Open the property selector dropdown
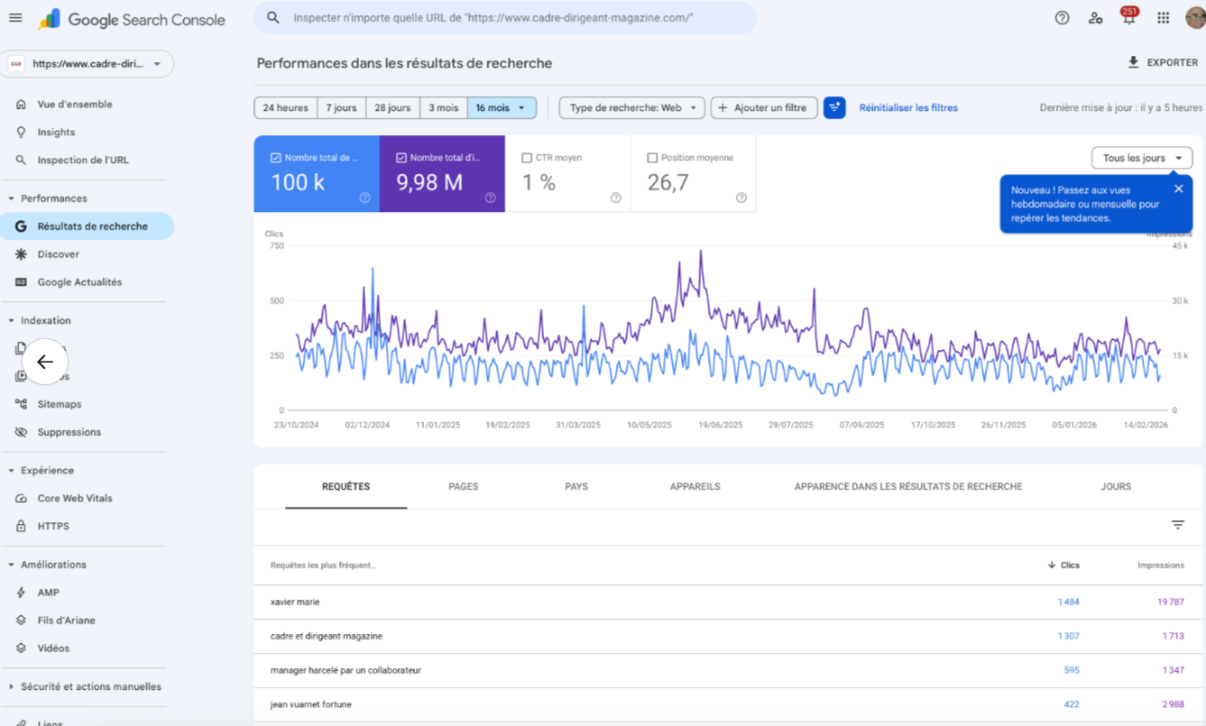Viewport: 1206px width, 726px height. tap(87, 64)
